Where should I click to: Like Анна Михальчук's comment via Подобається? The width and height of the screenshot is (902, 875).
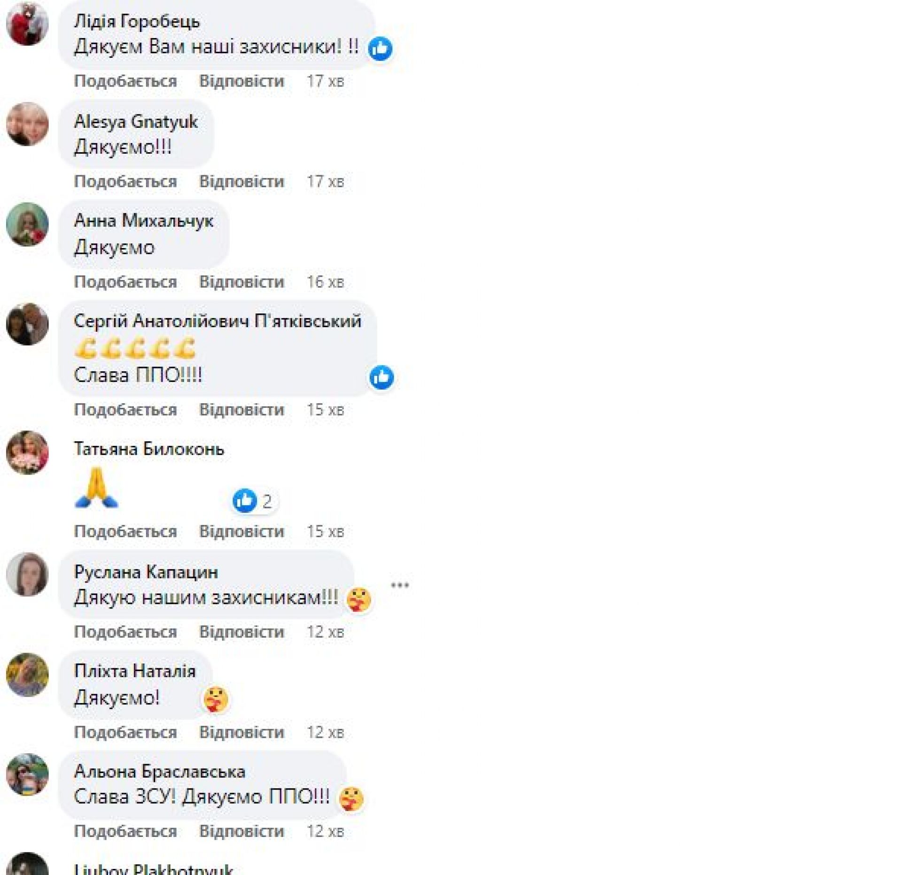point(125,282)
